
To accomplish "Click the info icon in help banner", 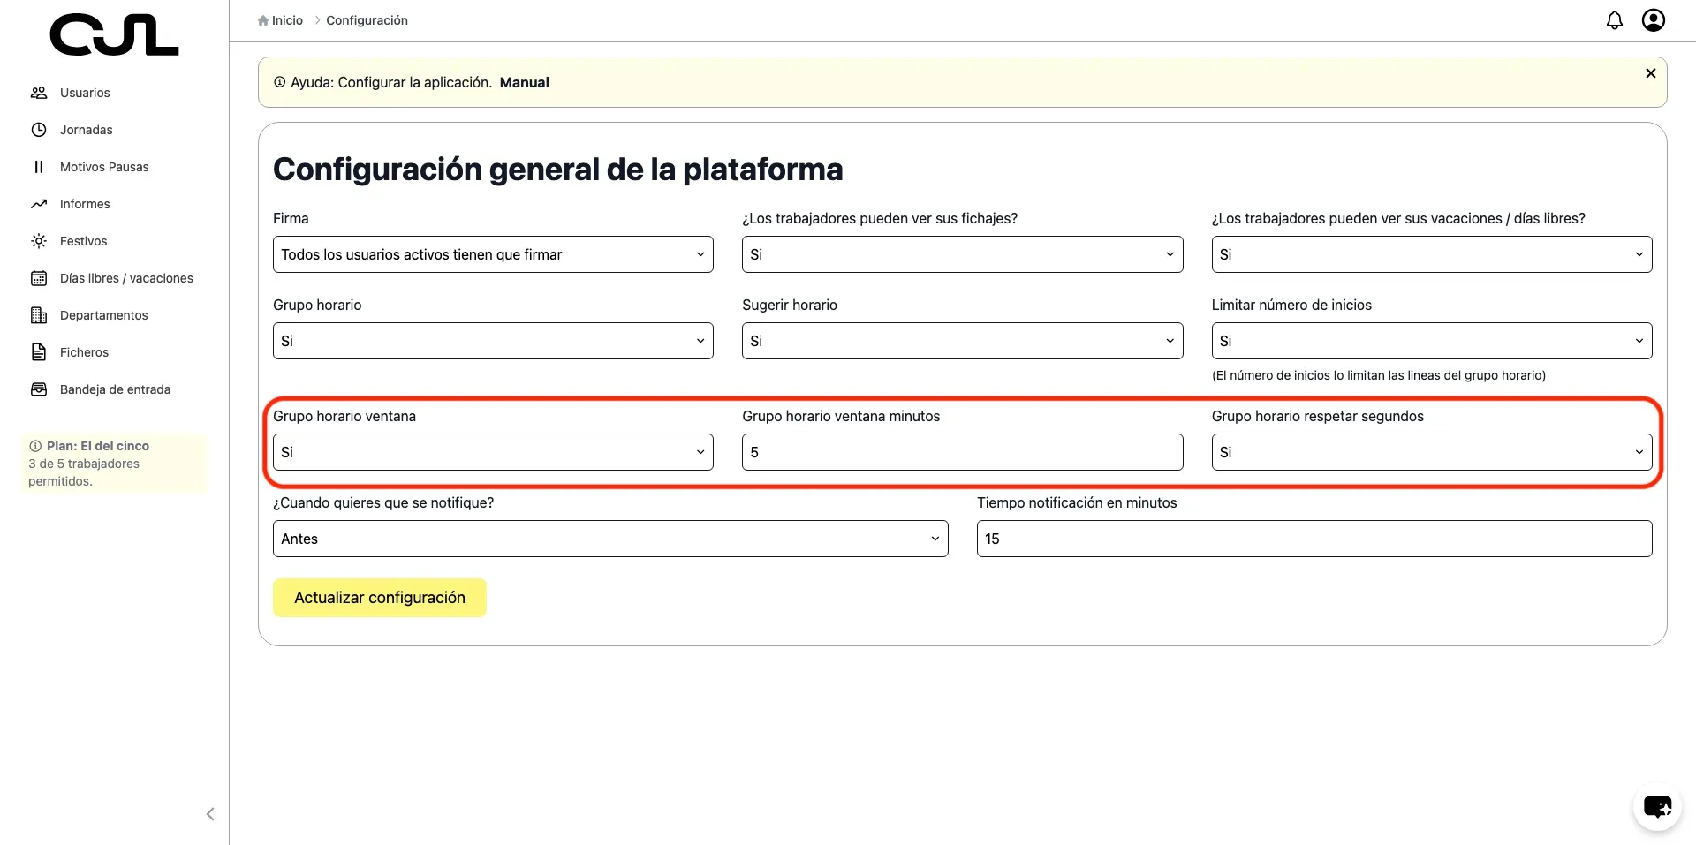I will coord(280,82).
